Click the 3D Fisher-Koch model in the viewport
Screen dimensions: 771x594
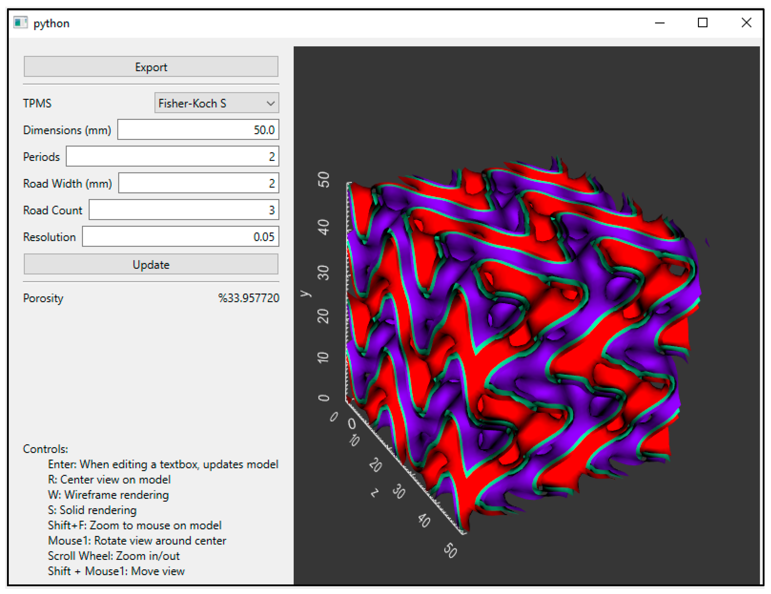click(522, 336)
